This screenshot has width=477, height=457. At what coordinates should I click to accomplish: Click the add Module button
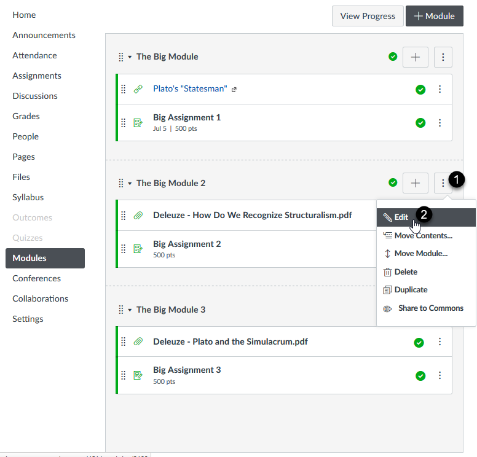[434, 16]
